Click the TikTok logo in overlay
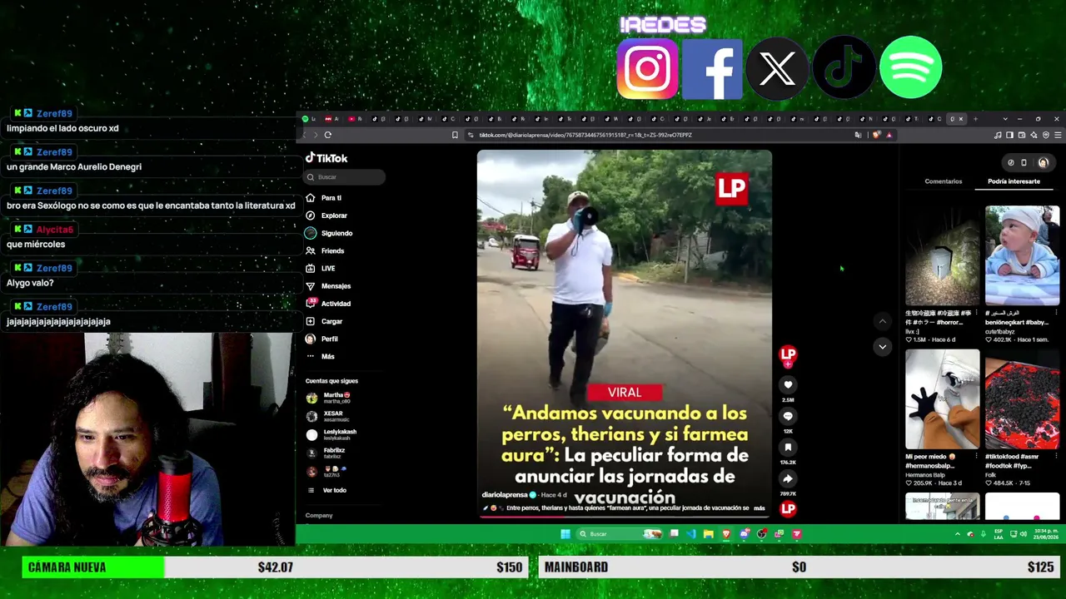Viewport: 1066px width, 599px height. tap(844, 68)
